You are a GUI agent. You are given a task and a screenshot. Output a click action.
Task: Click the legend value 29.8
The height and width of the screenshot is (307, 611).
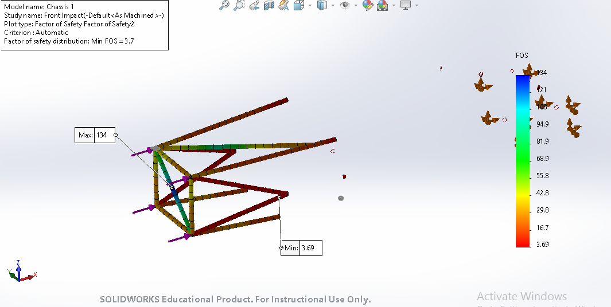click(x=542, y=210)
